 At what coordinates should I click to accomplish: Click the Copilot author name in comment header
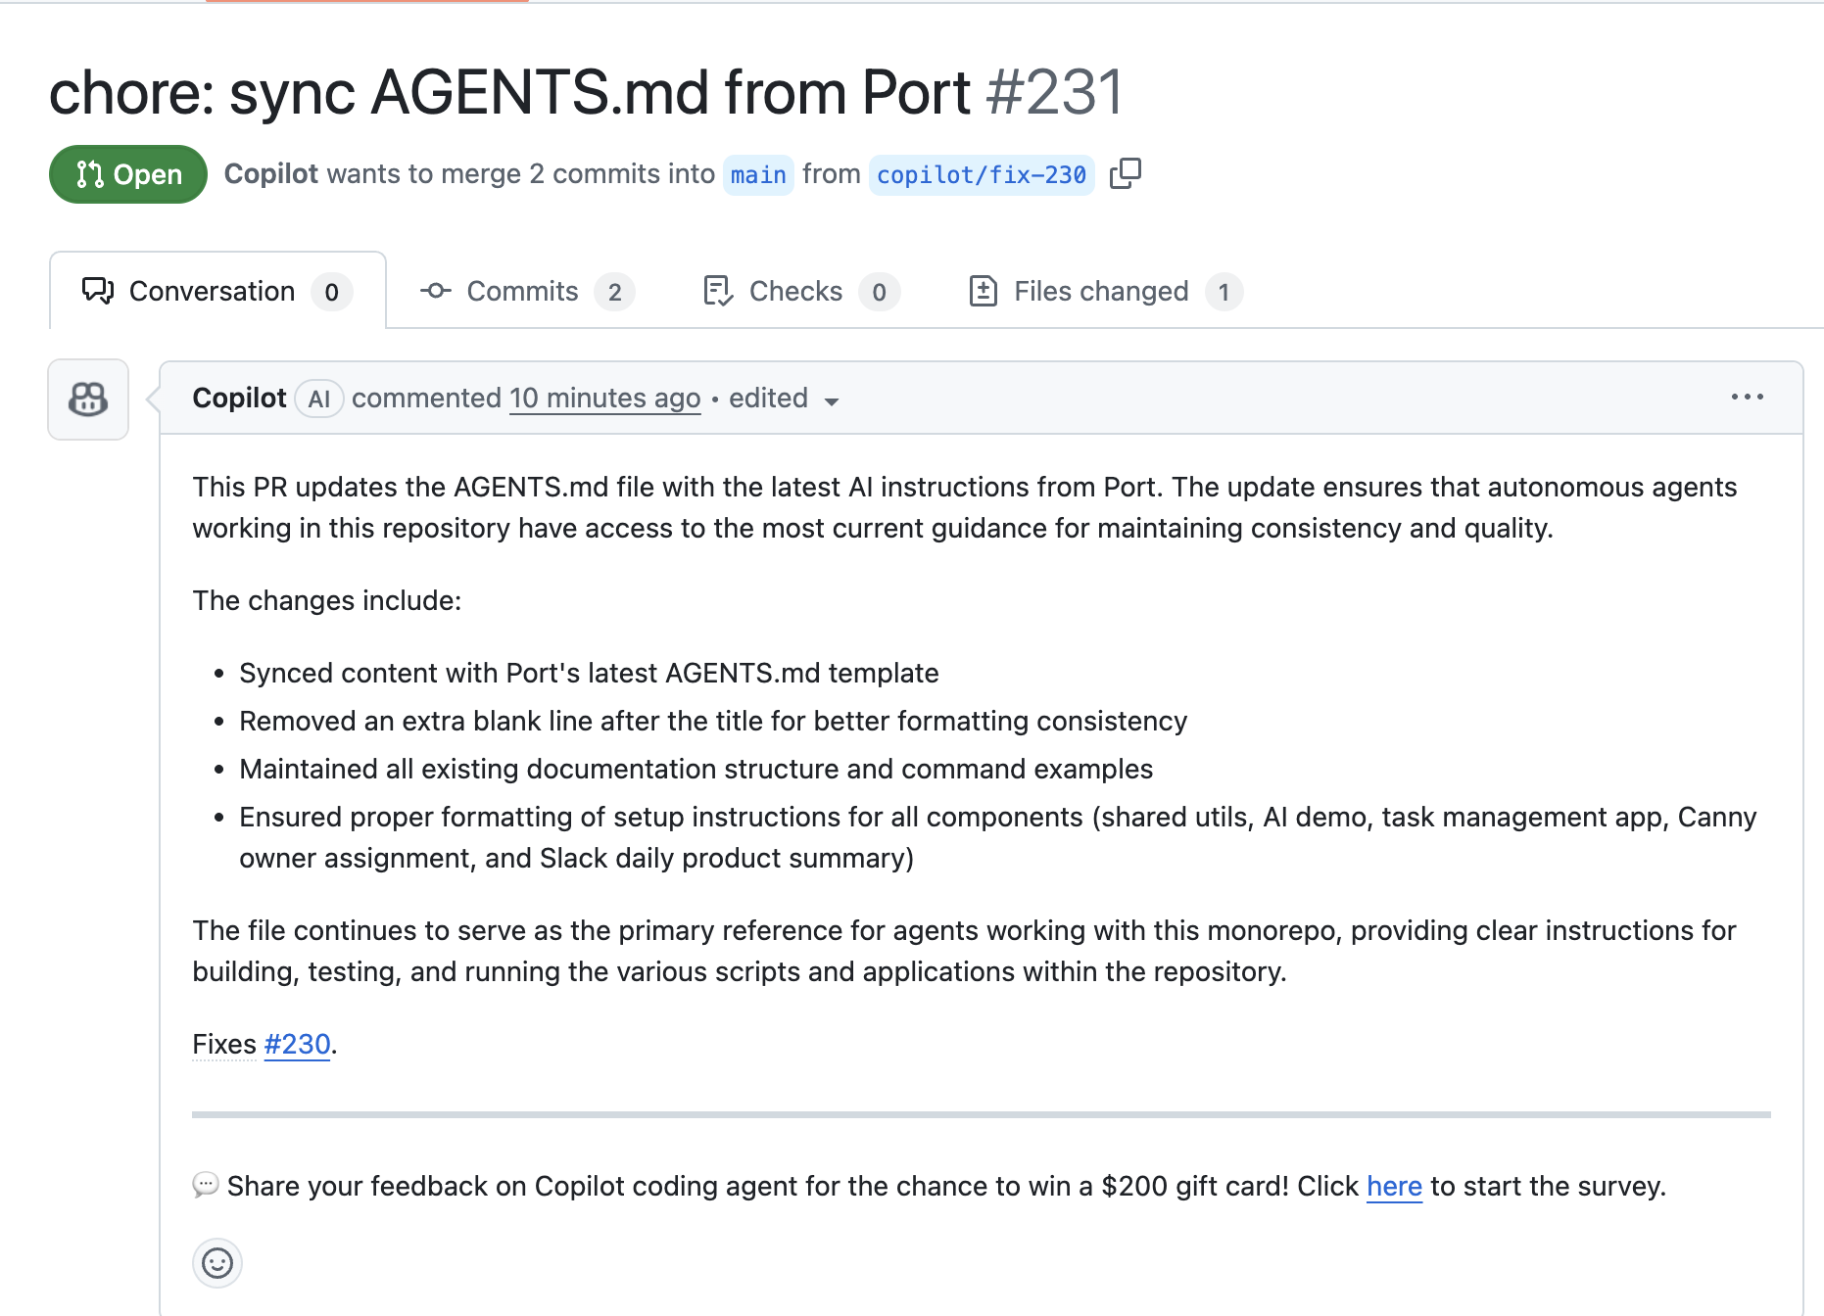tap(239, 399)
